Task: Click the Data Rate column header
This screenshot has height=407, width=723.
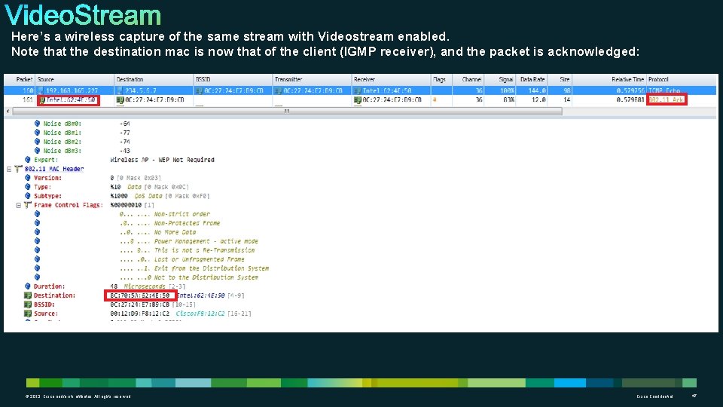Action: [x=533, y=79]
